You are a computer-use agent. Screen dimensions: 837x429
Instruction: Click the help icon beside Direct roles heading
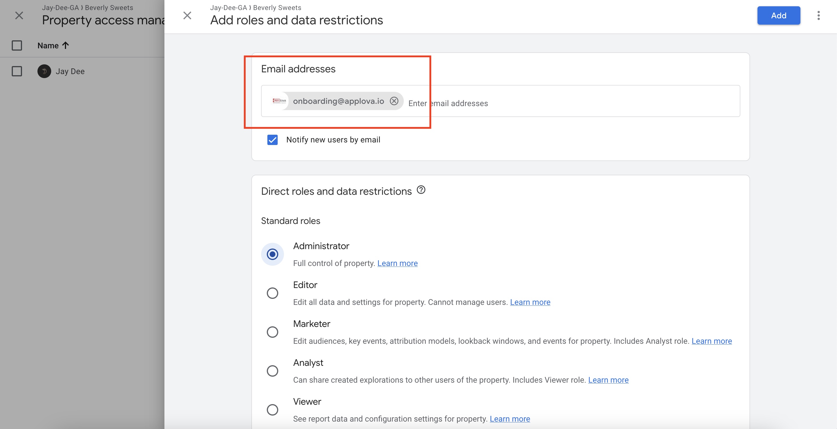pyautogui.click(x=421, y=190)
